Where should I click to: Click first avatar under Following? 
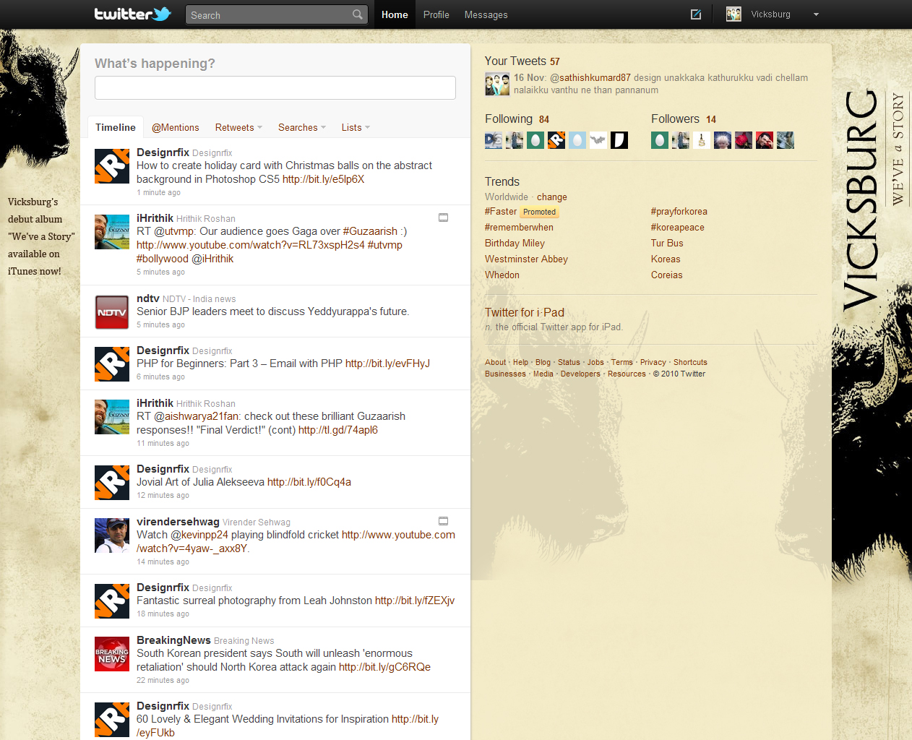click(x=494, y=140)
